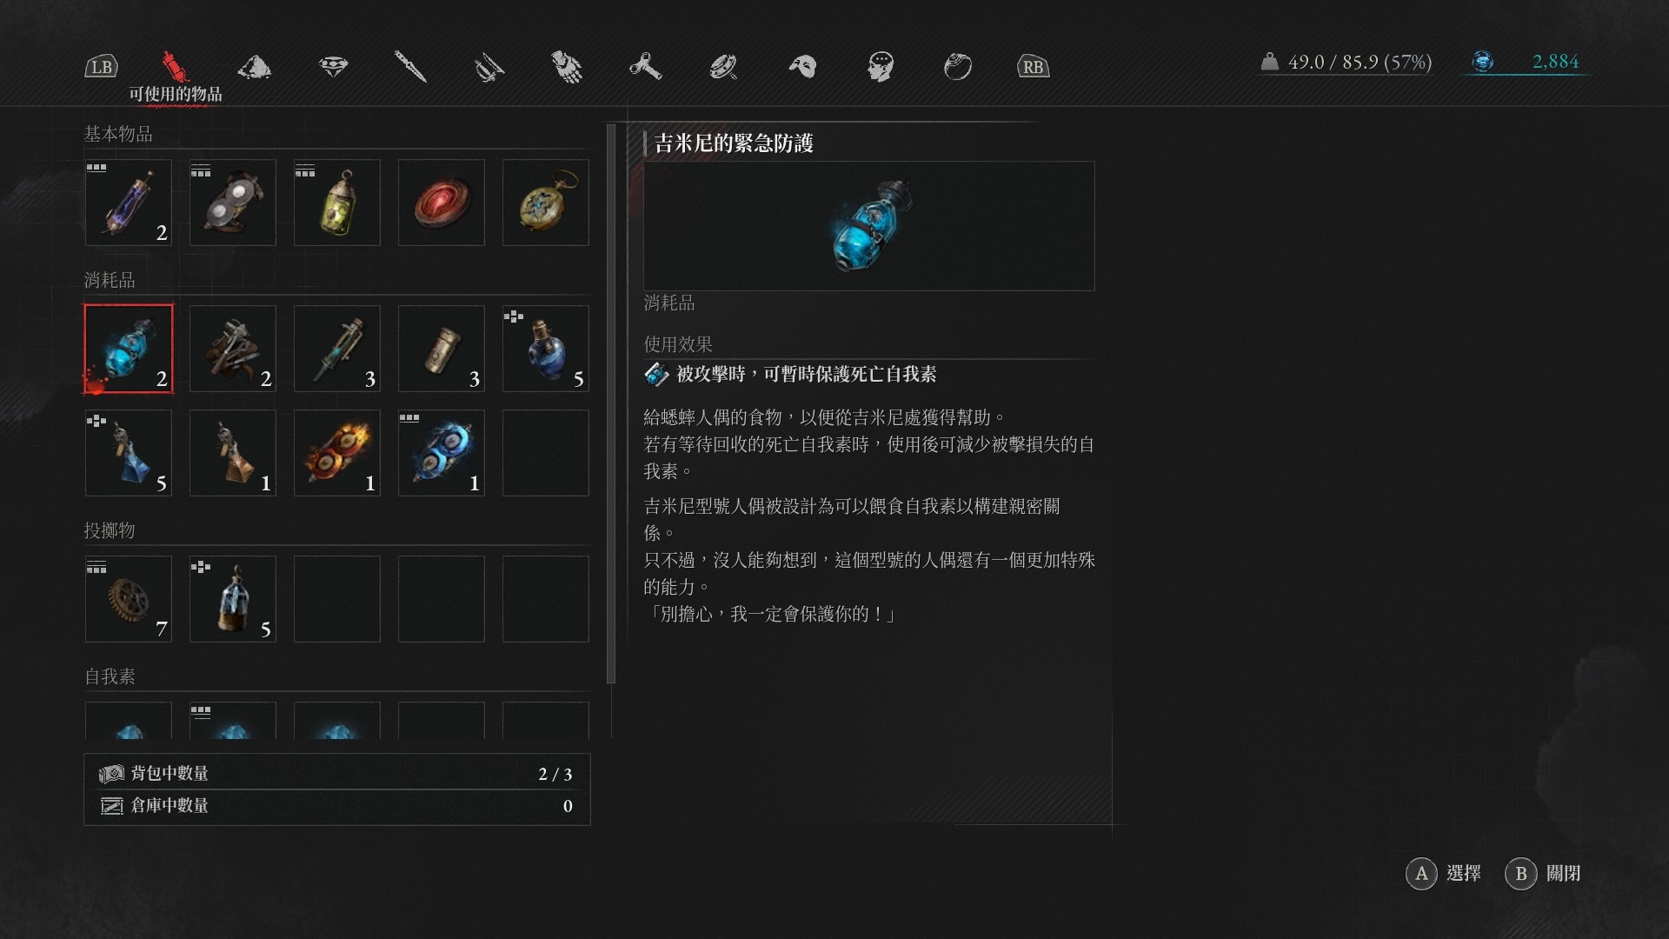Open the mechanical arm tab icon
Screen dimensions: 1669x939
[567, 66]
